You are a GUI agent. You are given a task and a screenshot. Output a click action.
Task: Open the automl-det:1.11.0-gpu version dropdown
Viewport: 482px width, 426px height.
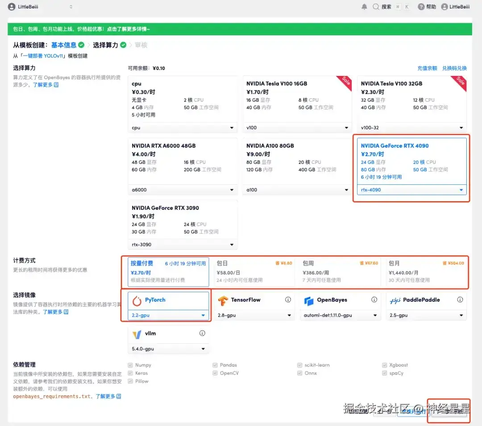(340, 315)
